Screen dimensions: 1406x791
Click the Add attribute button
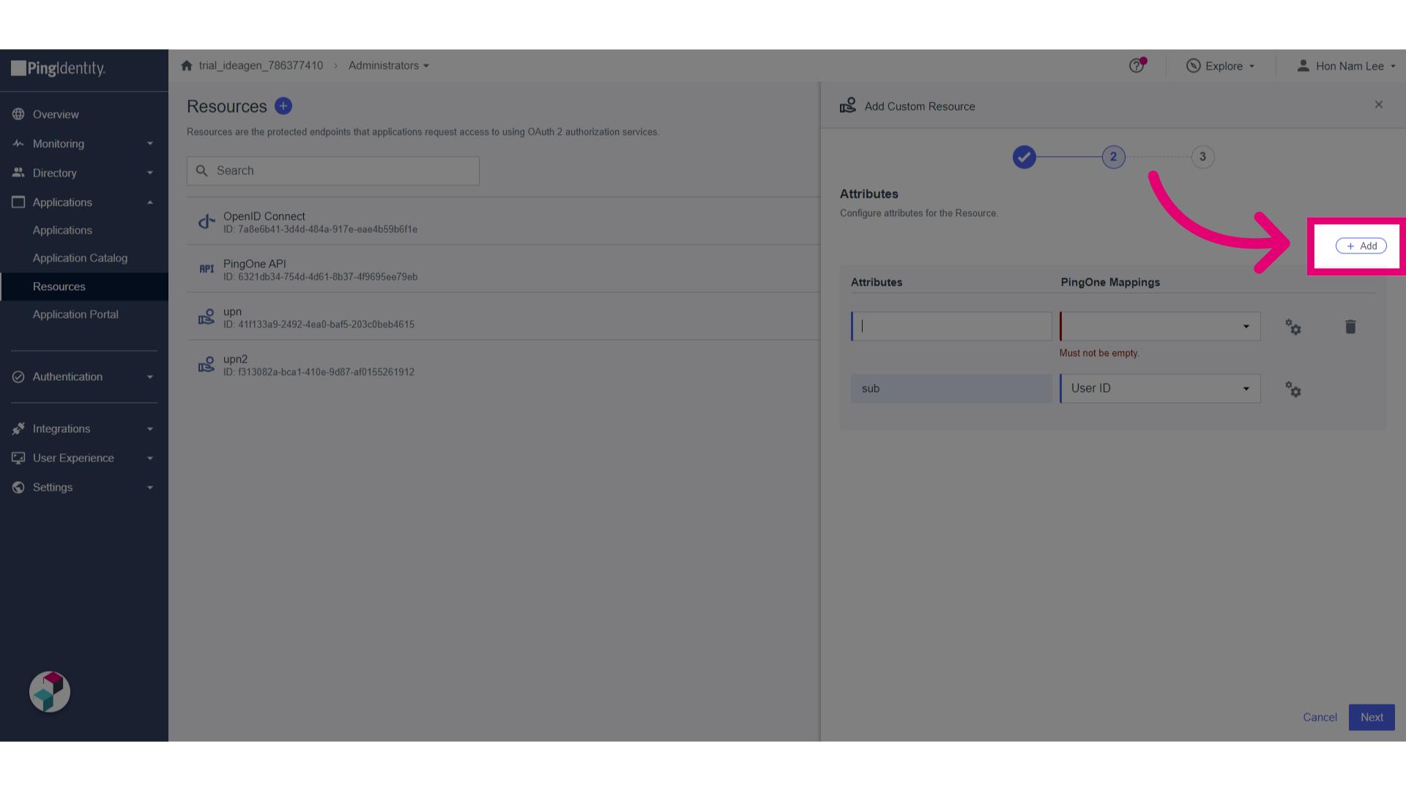1361,246
